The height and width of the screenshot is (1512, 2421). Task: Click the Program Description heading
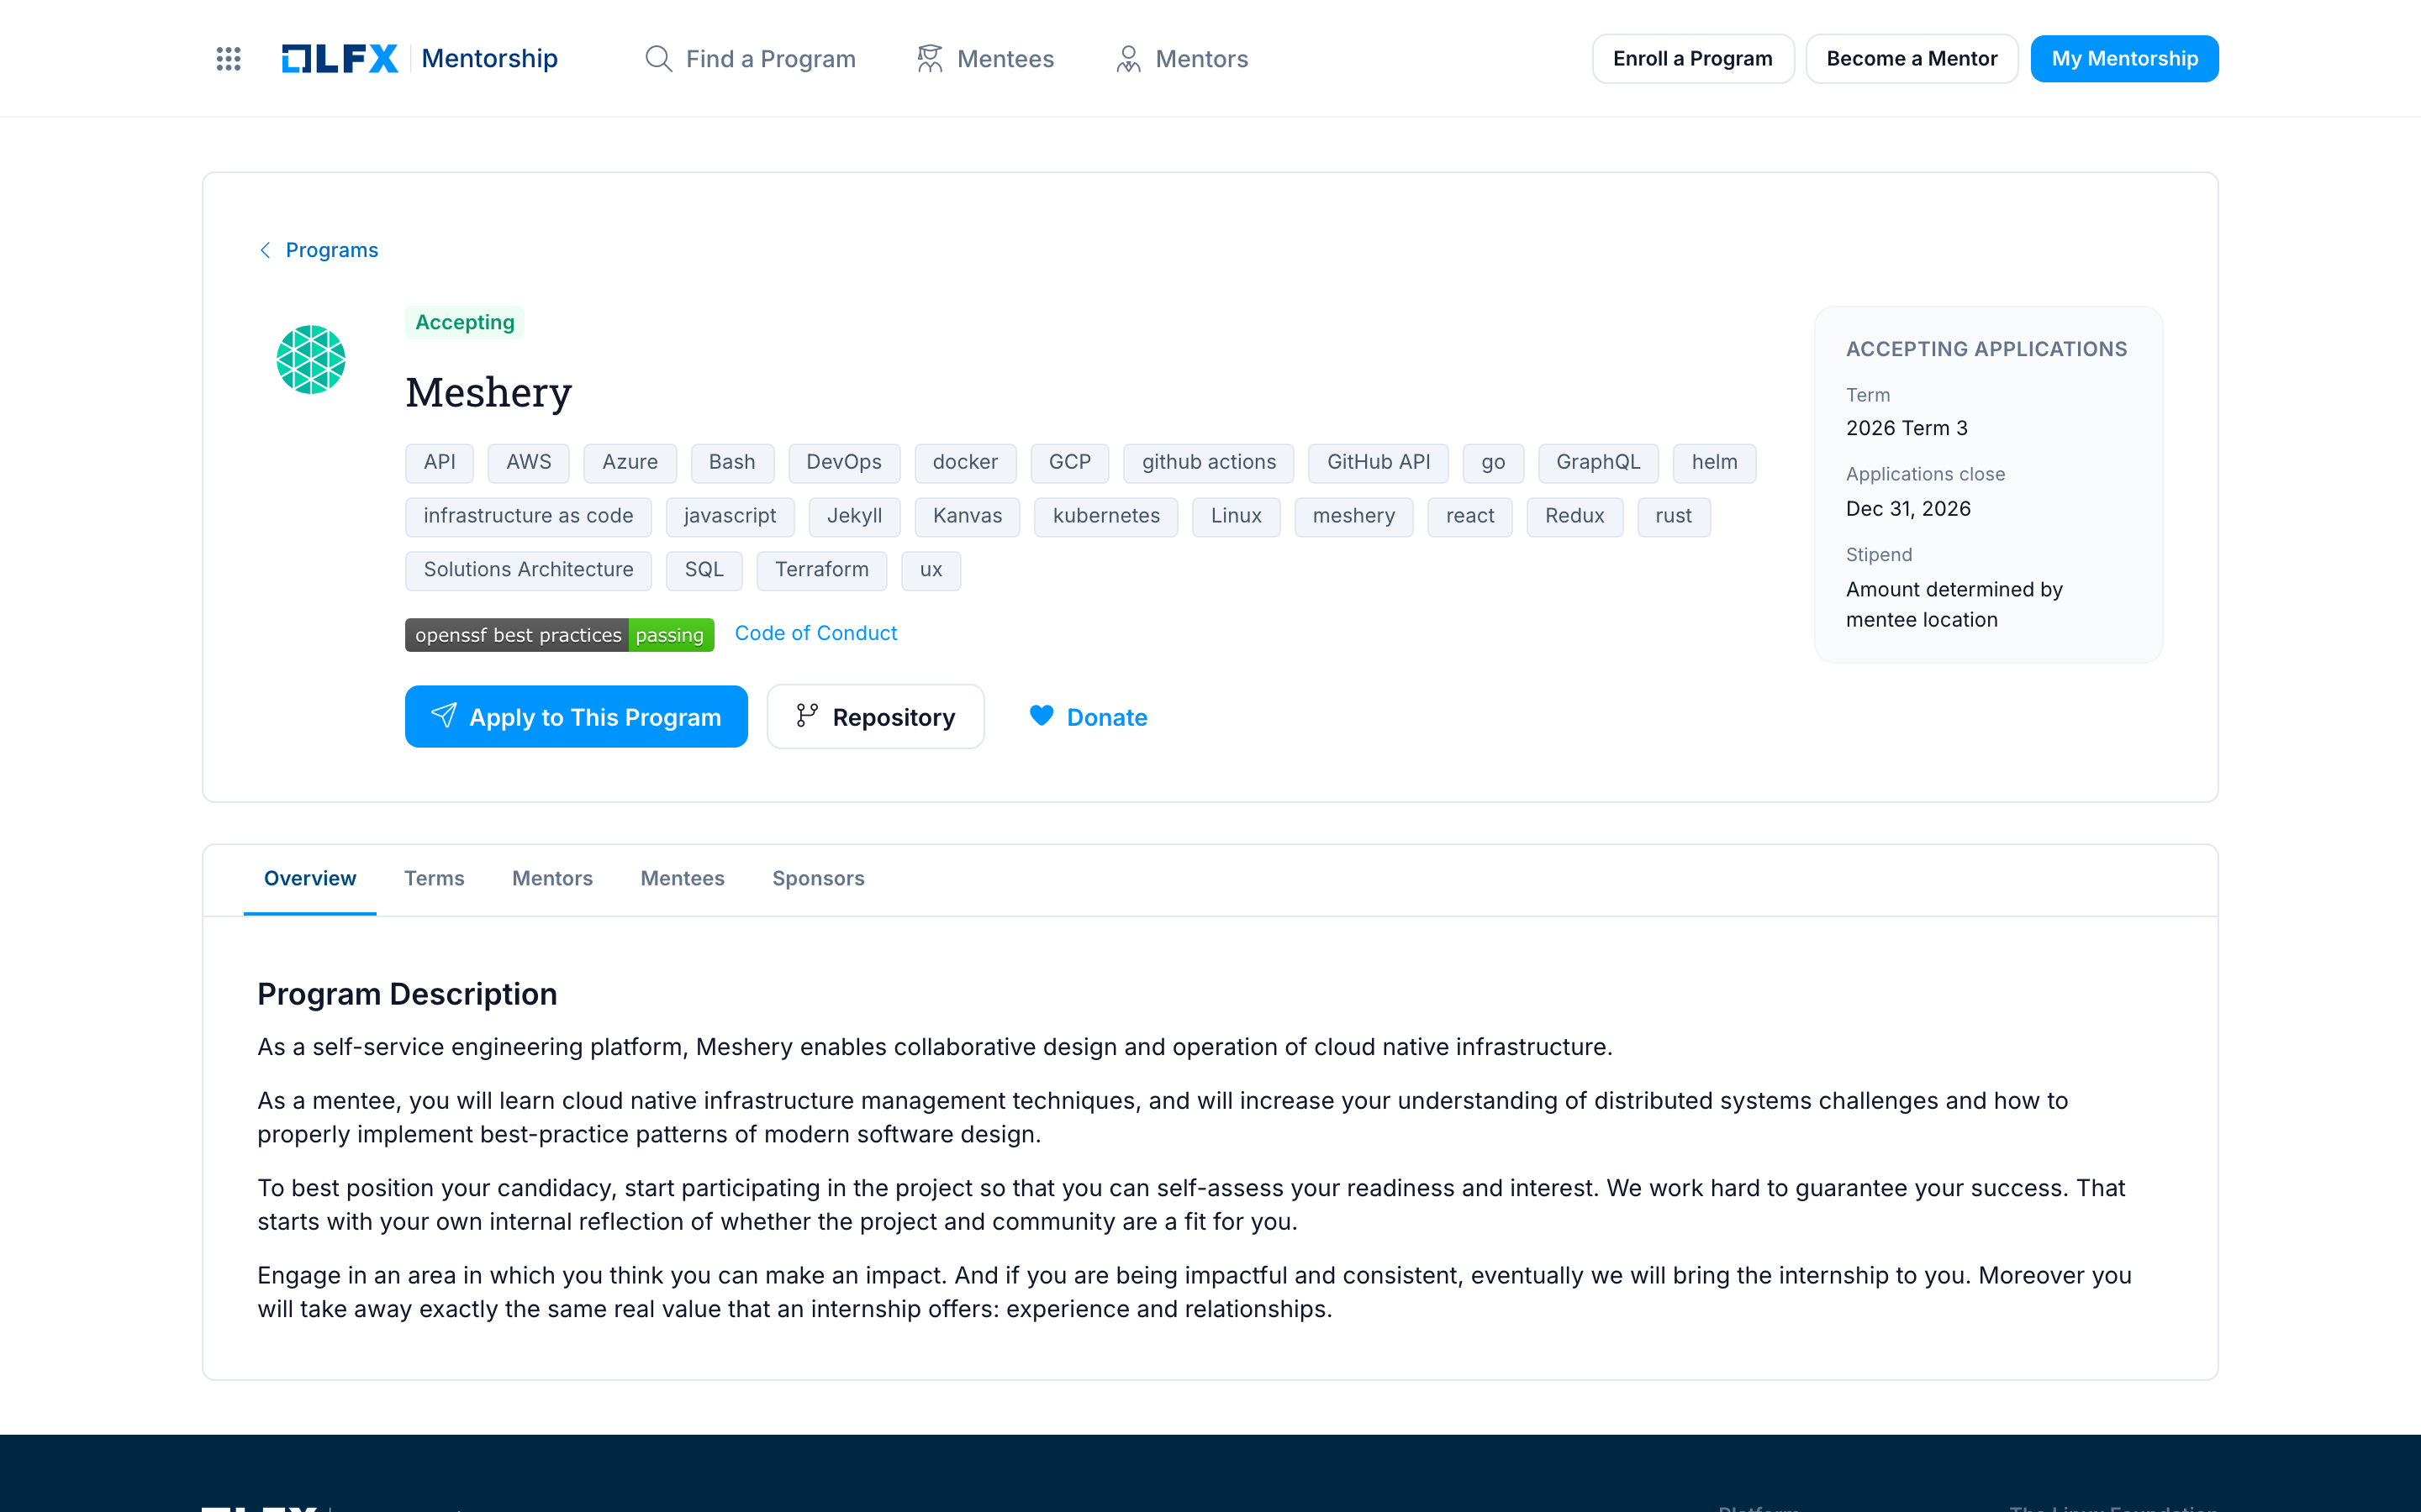[407, 994]
